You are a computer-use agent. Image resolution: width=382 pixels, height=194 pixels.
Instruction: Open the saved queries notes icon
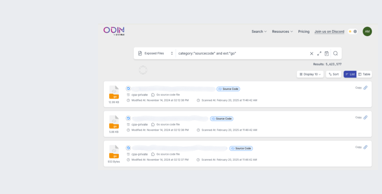326,54
